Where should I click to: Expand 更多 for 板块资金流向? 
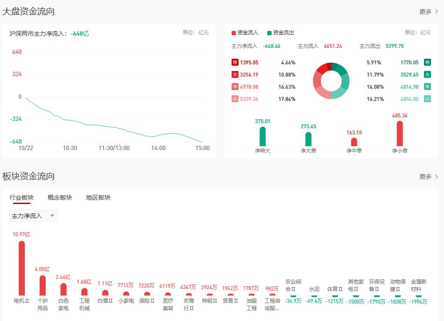[429, 177]
